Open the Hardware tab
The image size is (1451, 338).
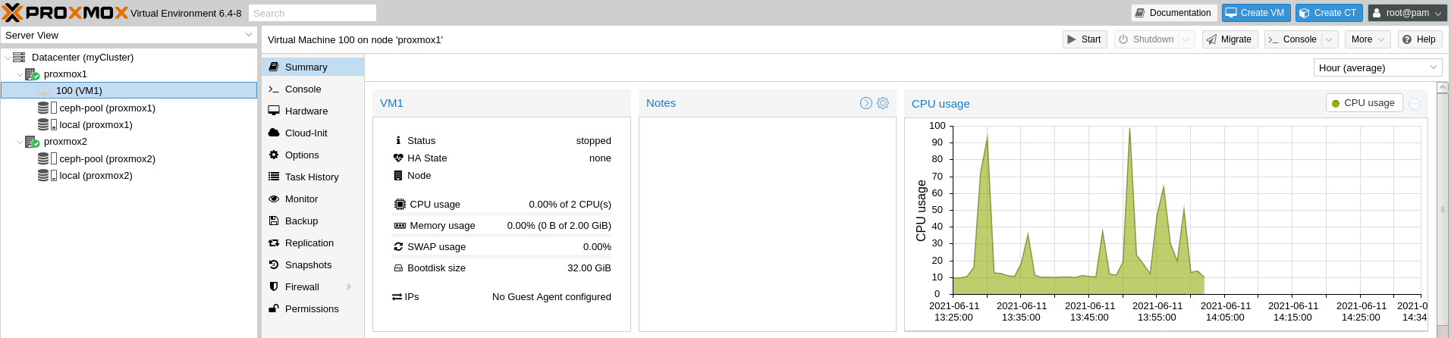click(x=306, y=111)
